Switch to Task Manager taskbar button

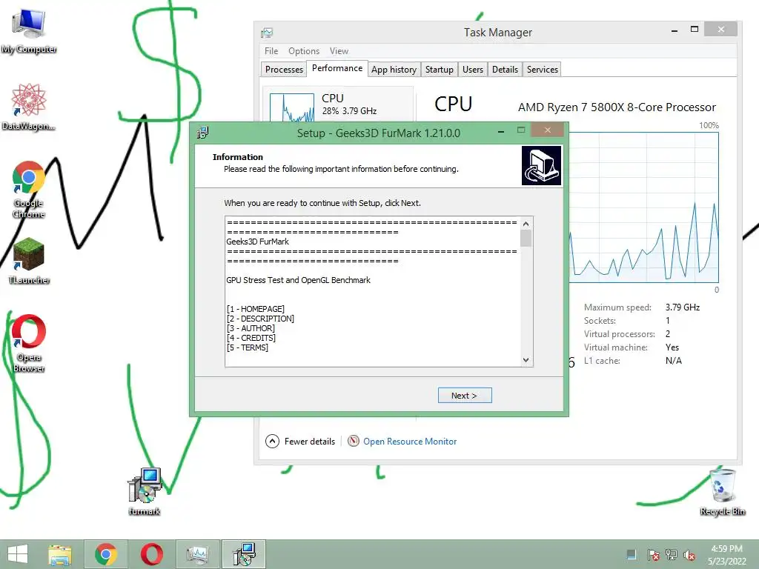pos(197,554)
